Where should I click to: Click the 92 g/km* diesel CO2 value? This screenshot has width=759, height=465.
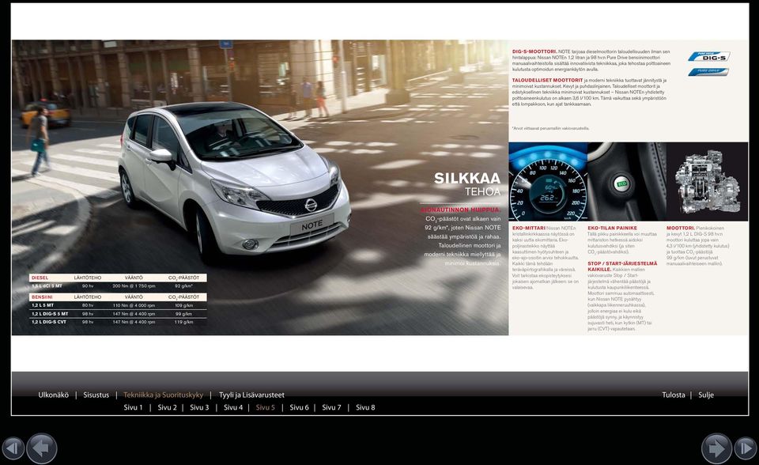point(184,286)
